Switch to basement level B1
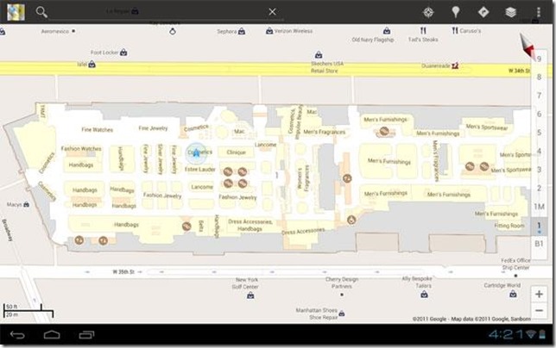Image resolution: width=556 pixels, height=348 pixels. pyautogui.click(x=539, y=244)
